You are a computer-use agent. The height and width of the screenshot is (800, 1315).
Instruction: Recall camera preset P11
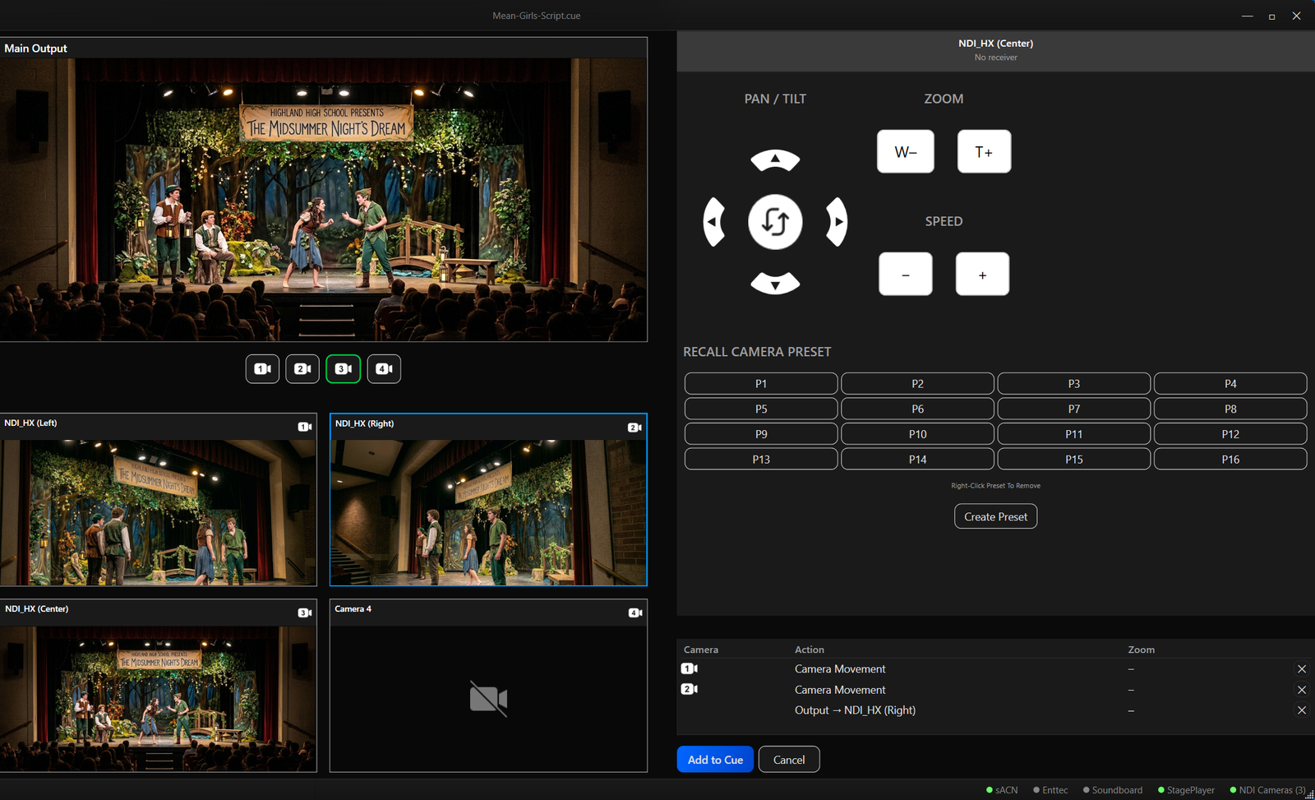point(1074,433)
